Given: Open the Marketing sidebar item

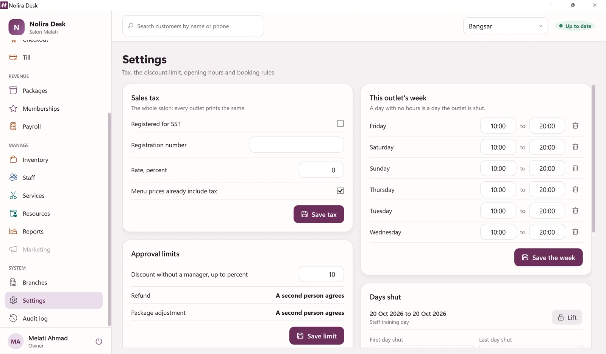Looking at the screenshot, I should click(x=53, y=249).
